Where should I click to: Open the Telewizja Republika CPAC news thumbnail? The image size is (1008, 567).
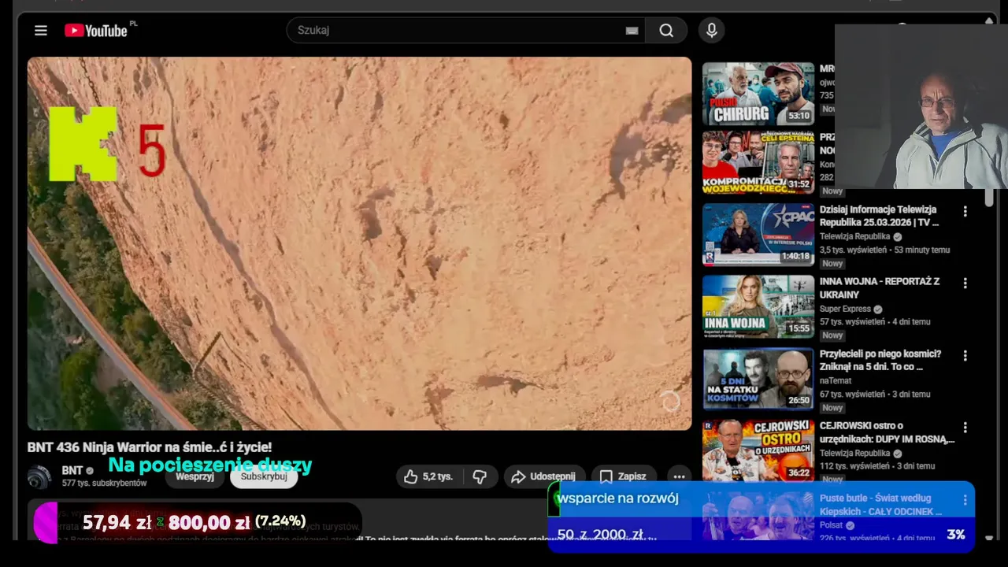coord(758,235)
